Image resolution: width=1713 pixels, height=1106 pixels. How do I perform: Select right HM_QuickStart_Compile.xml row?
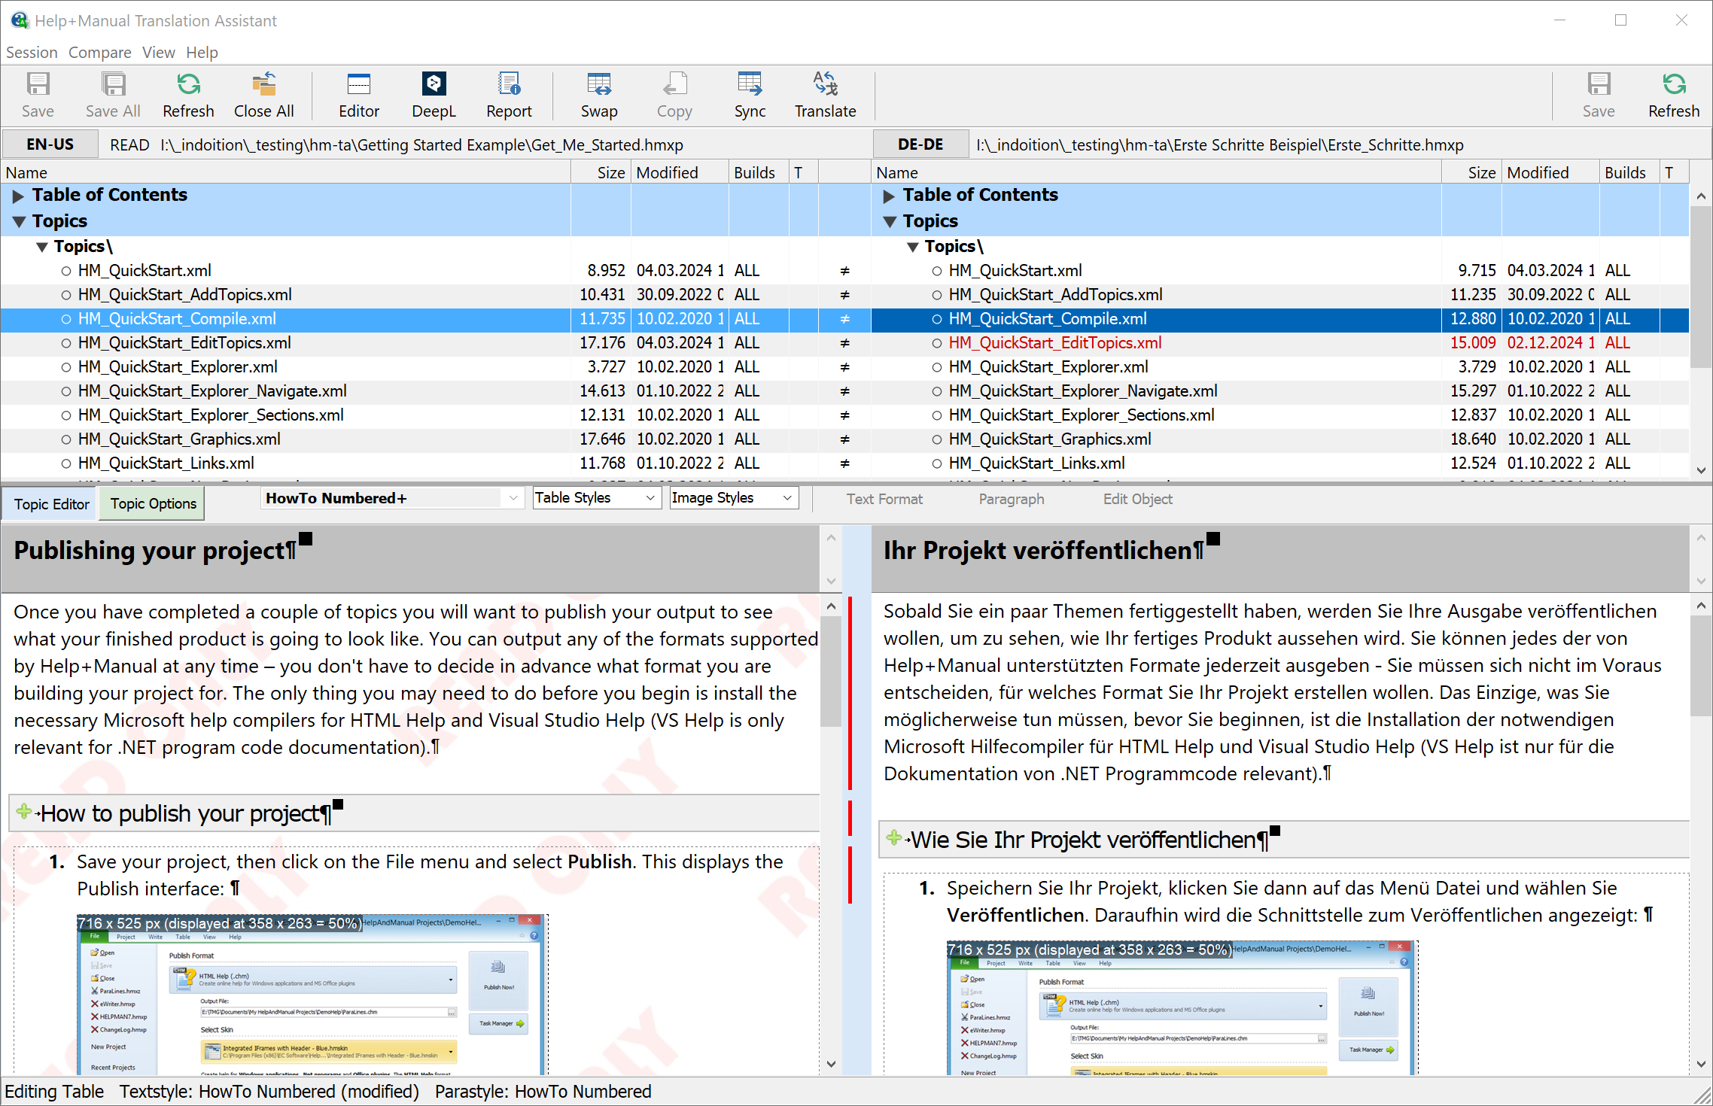coord(1279,319)
